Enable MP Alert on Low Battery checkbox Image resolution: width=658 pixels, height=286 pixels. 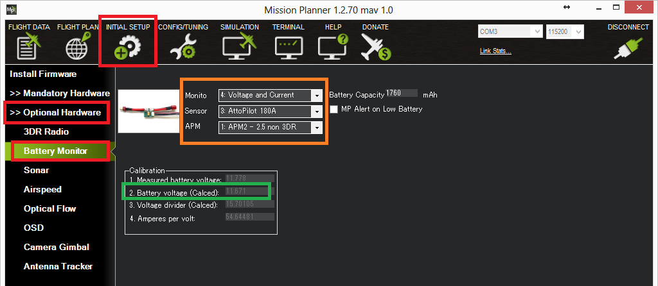tap(334, 110)
